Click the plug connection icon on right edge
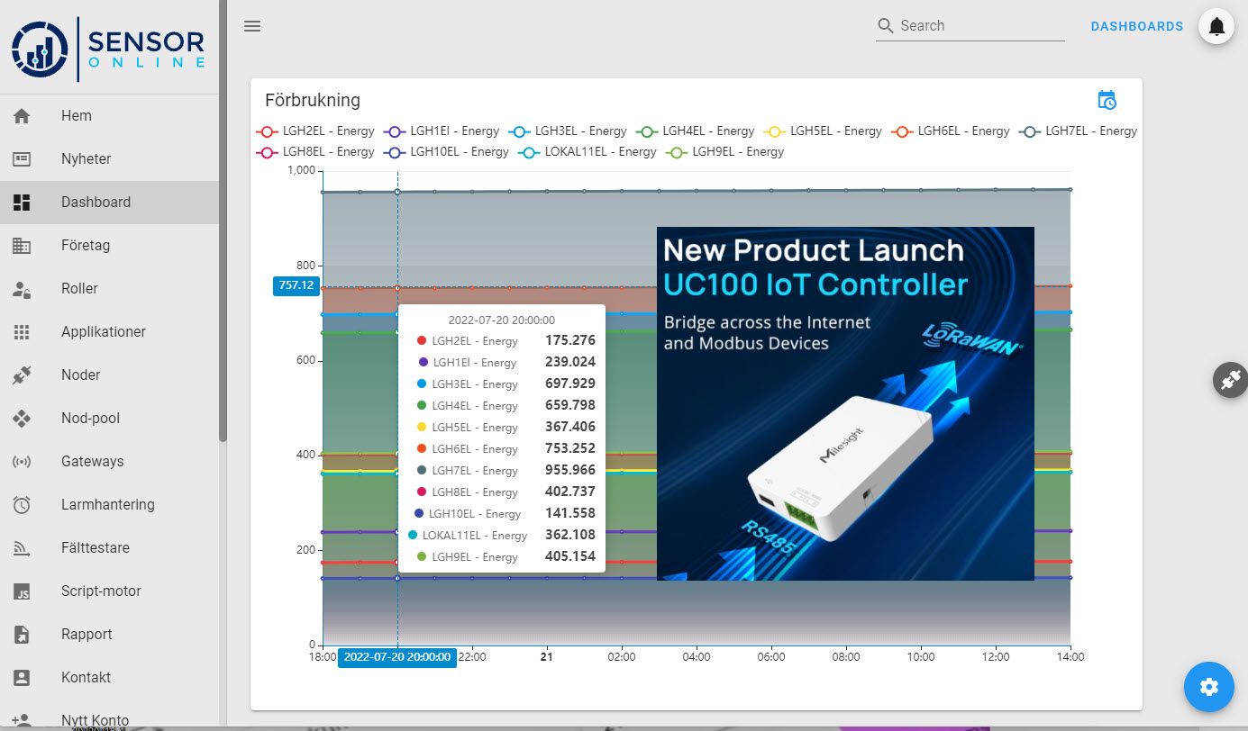Viewport: 1248px width, 731px height. pyautogui.click(x=1230, y=380)
